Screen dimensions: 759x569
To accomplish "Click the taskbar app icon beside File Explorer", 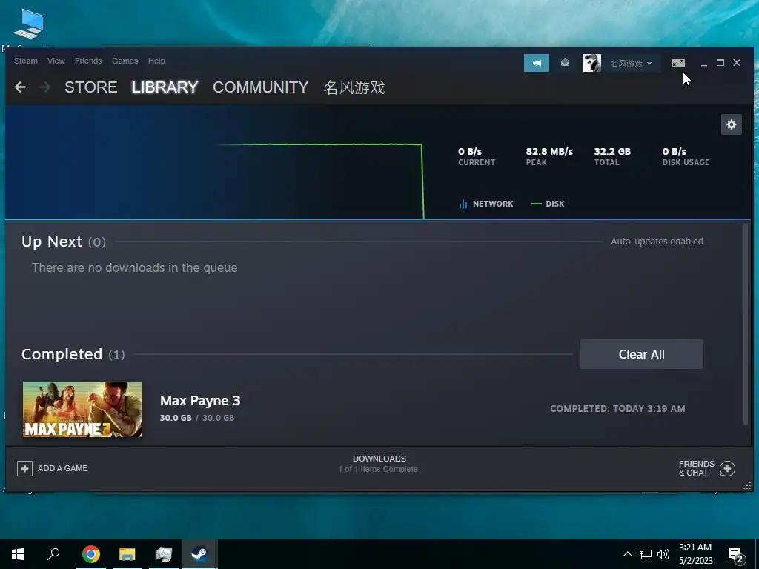I will tap(164, 554).
